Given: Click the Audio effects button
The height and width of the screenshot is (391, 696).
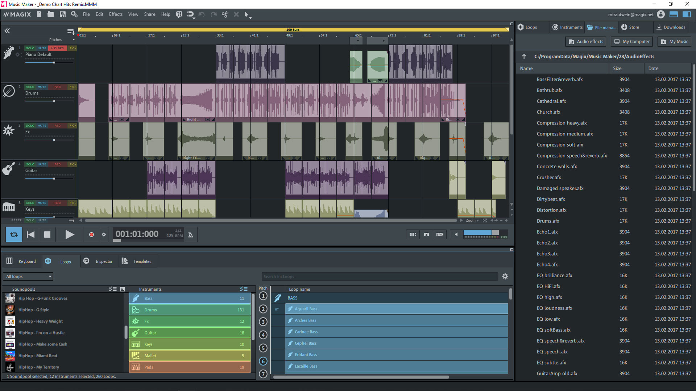Looking at the screenshot, I should [x=586, y=42].
